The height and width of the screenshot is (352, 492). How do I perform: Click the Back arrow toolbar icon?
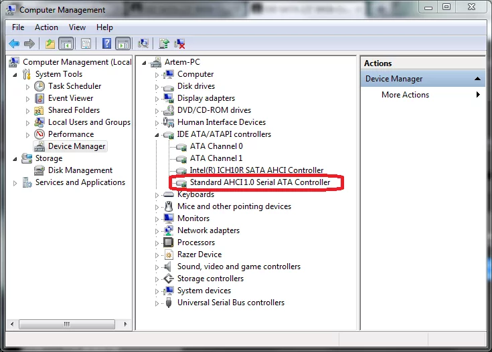(x=14, y=43)
